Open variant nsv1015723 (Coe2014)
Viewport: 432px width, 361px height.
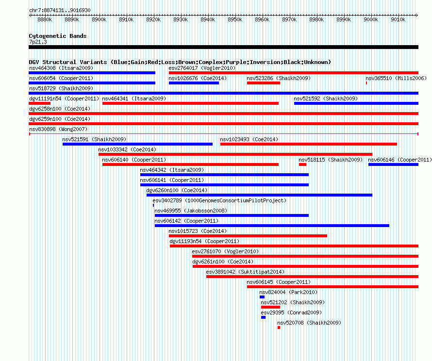[198, 231]
